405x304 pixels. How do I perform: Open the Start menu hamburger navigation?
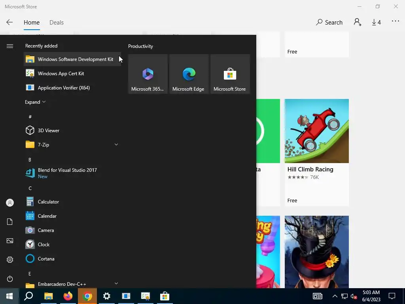(x=10, y=46)
